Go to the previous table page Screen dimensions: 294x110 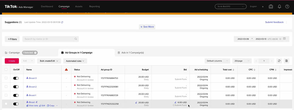click(x=256, y=61)
